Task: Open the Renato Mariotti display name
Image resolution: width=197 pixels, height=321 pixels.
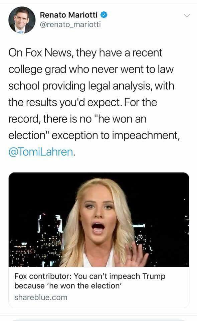Action: (69, 15)
